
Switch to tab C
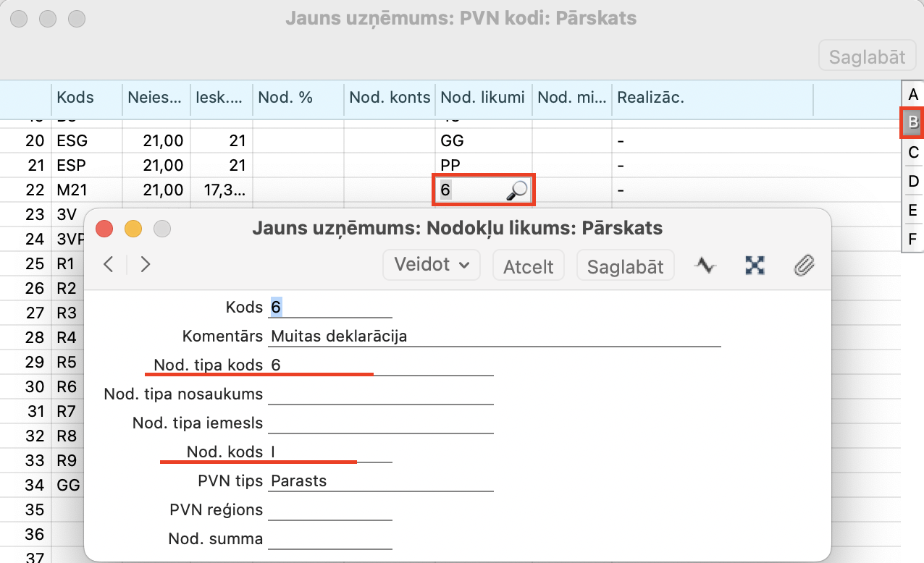click(912, 152)
